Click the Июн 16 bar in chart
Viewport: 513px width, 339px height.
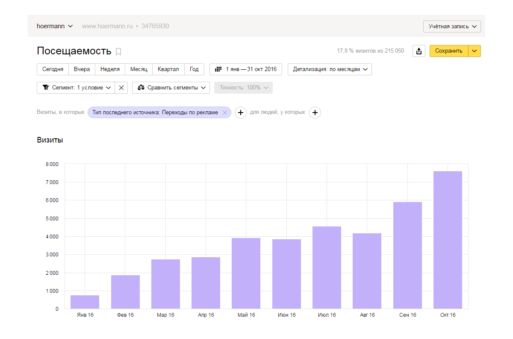pyautogui.click(x=286, y=274)
